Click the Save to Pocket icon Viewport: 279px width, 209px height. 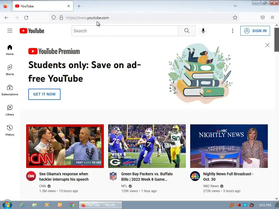[263, 17]
